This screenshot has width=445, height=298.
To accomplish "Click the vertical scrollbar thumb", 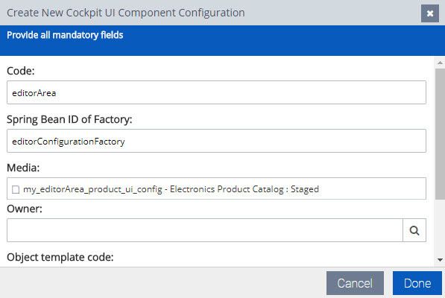I will [440, 134].
